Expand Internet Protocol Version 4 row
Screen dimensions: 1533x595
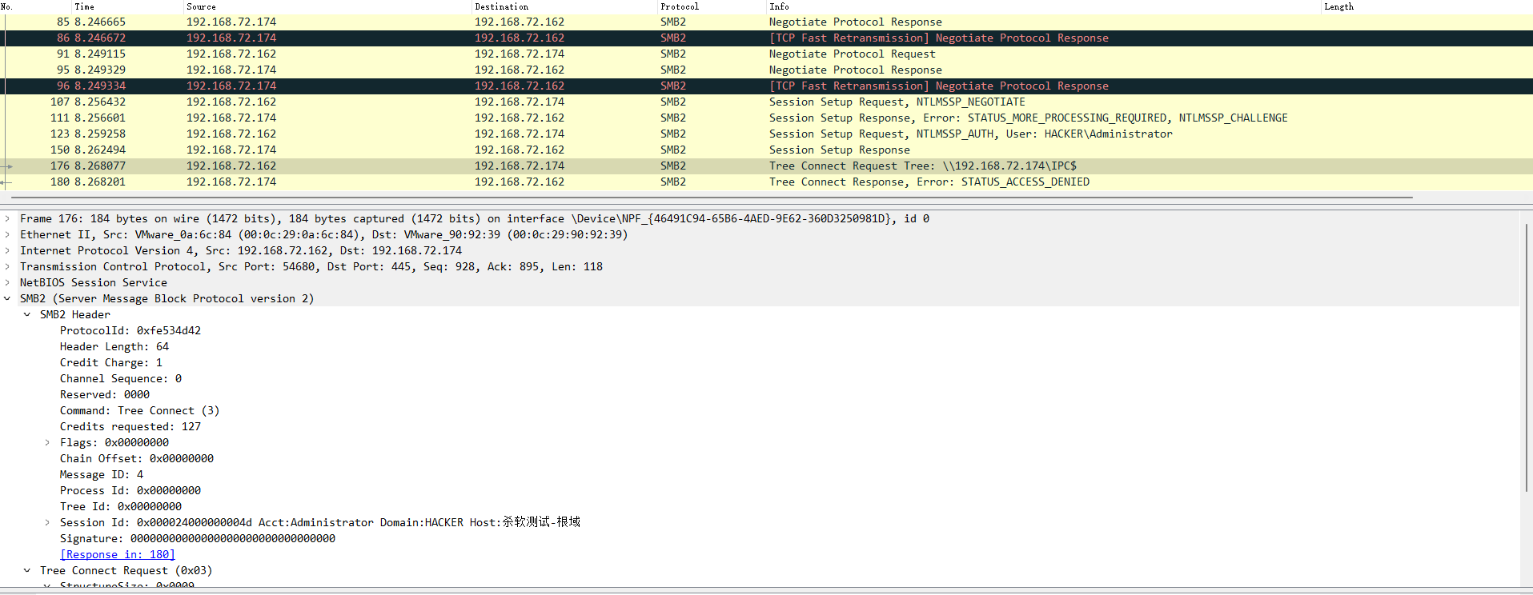pos(7,250)
